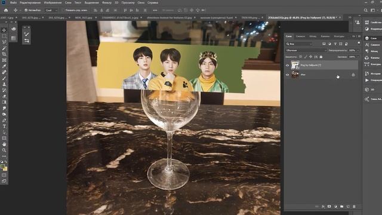This screenshot has width=382, height=215.
Task: Select the Gradient tool
Action: (x=4, y=102)
